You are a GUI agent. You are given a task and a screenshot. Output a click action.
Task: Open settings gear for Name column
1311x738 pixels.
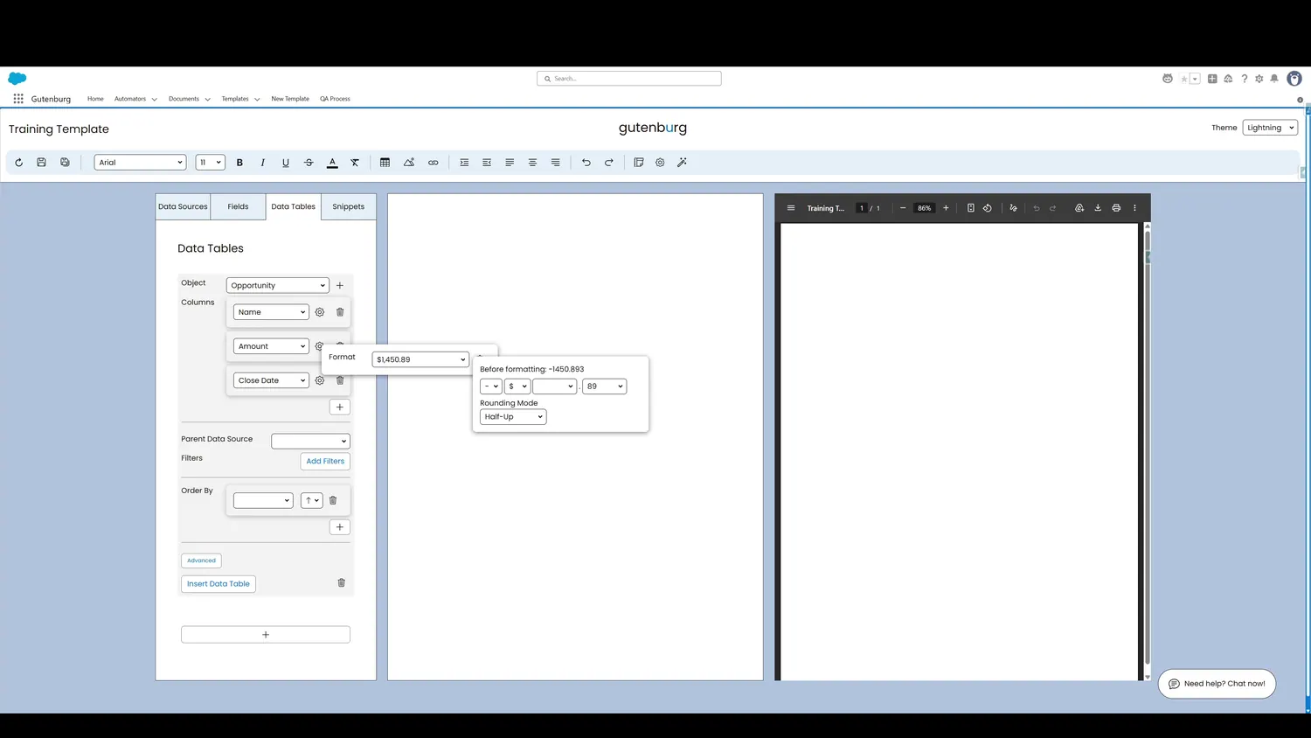pyautogui.click(x=320, y=312)
